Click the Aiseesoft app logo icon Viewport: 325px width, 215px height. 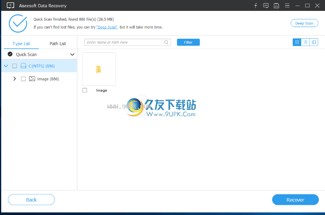11,6
